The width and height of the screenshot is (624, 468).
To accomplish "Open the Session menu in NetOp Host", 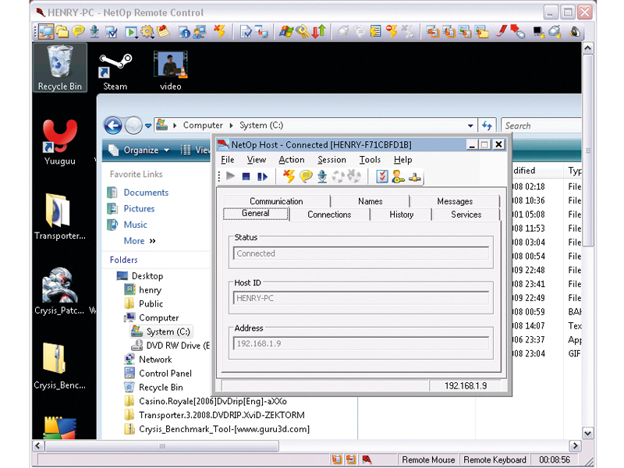I will click(331, 160).
